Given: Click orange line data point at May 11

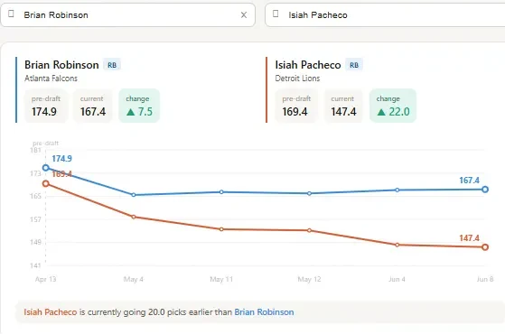Looking at the screenshot, I should coord(221,229).
